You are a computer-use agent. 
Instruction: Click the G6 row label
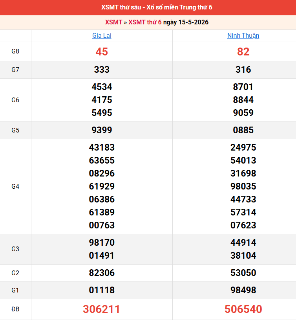pos(15,100)
